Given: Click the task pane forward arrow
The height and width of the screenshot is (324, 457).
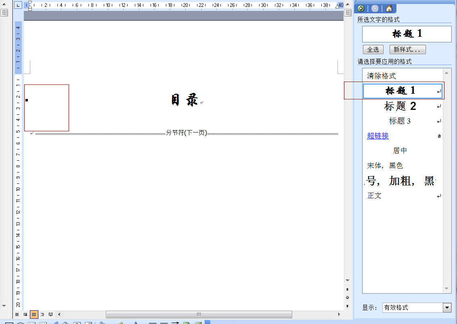Looking at the screenshot, I should coord(375,8).
